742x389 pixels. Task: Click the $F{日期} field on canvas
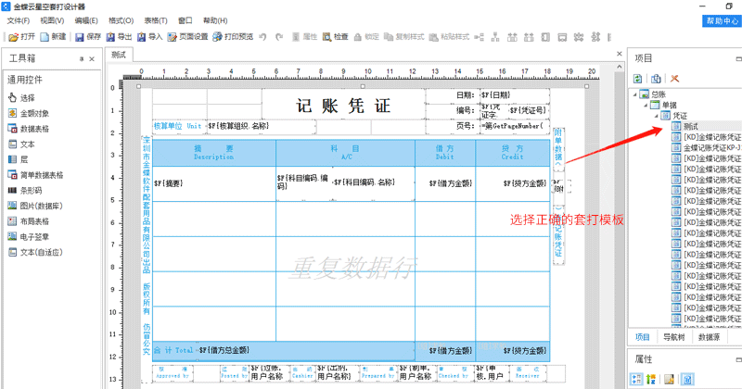click(x=496, y=95)
